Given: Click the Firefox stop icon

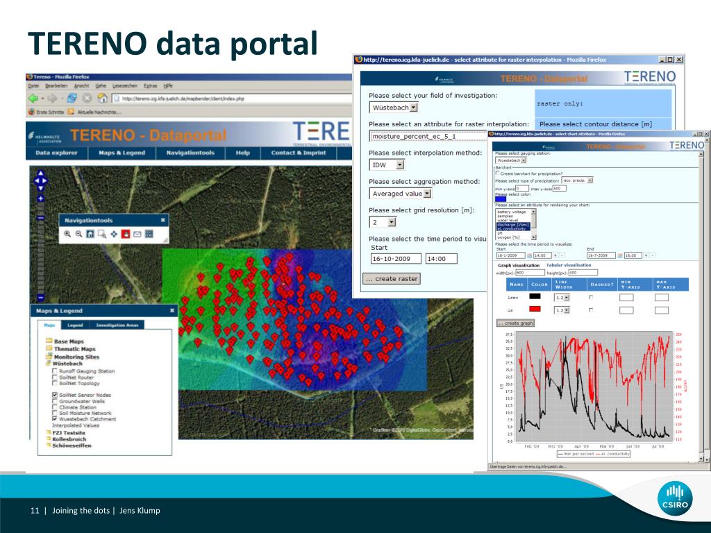Looking at the screenshot, I should click(x=87, y=98).
